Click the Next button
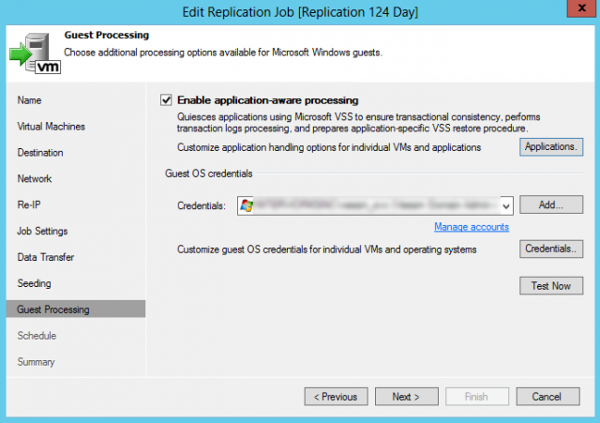 [406, 397]
